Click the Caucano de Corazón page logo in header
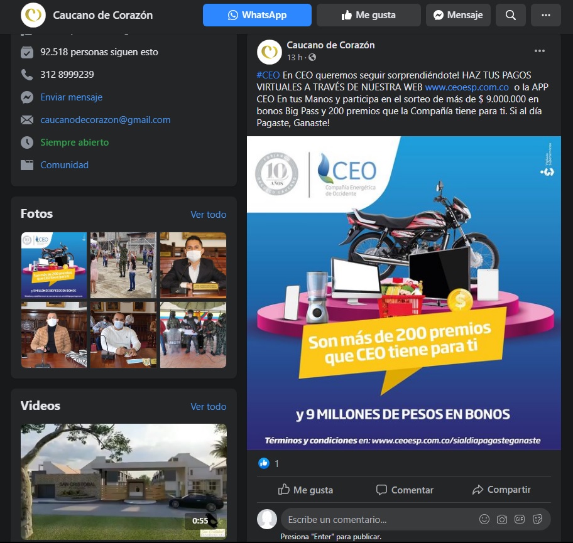573x543 pixels. [x=33, y=15]
